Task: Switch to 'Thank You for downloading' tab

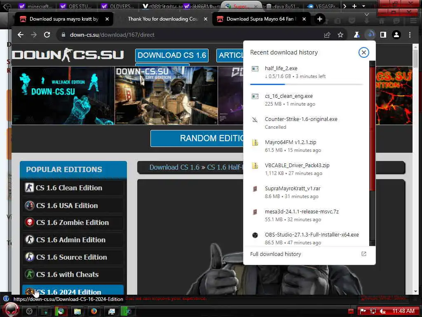Action: 162,19
